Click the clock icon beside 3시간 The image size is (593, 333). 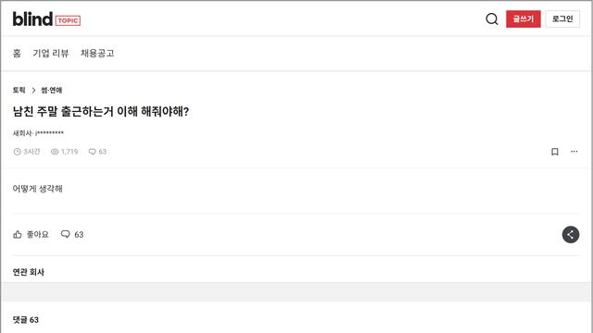tap(17, 152)
